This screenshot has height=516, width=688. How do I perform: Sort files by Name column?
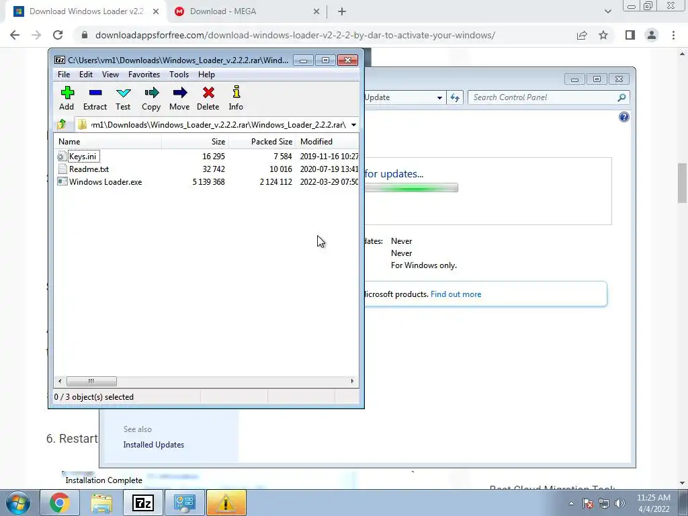point(107,142)
